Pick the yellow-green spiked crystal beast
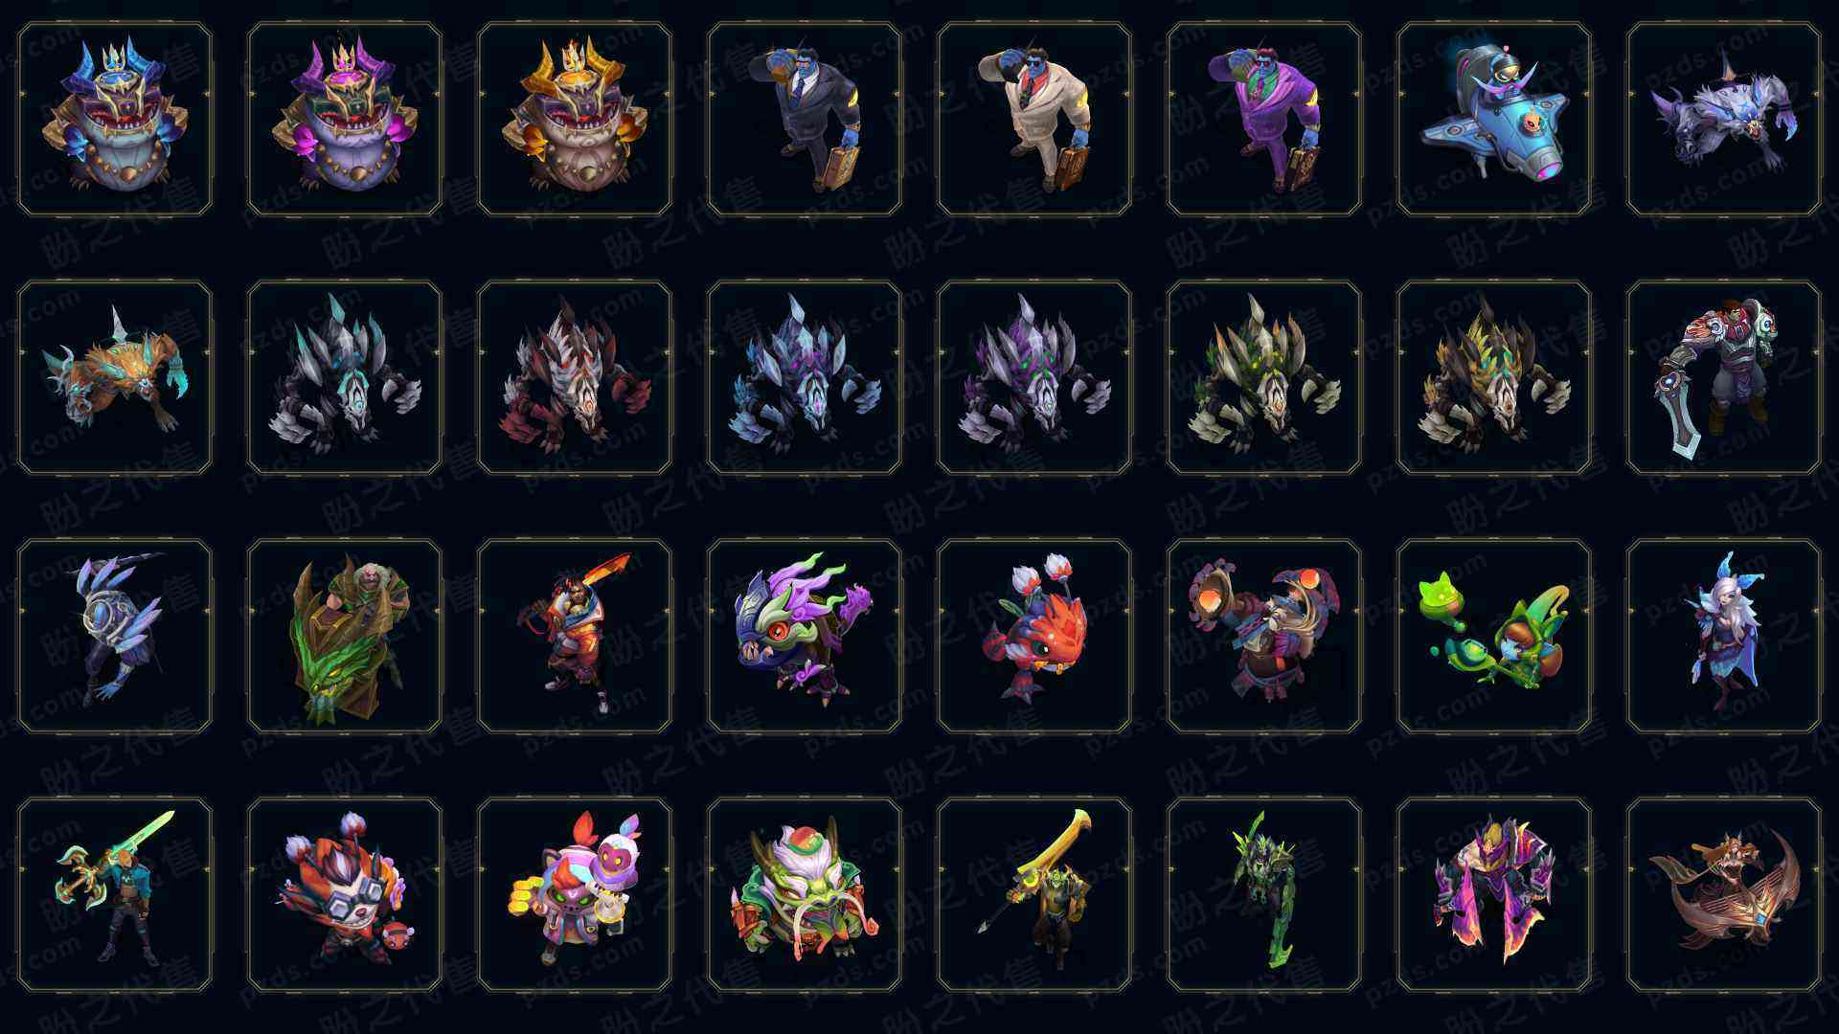This screenshot has height=1034, width=1839. click(1494, 377)
